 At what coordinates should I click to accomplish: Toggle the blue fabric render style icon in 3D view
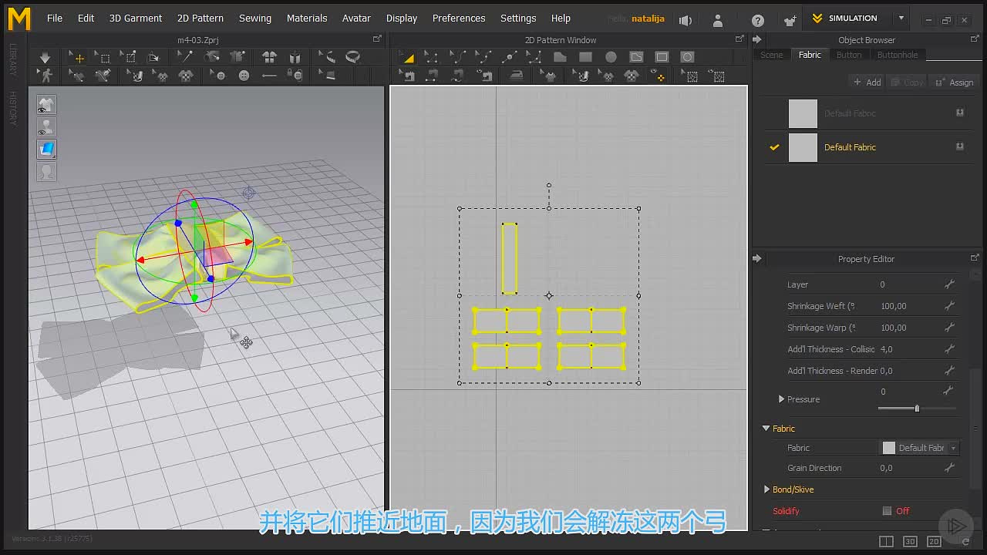point(46,149)
